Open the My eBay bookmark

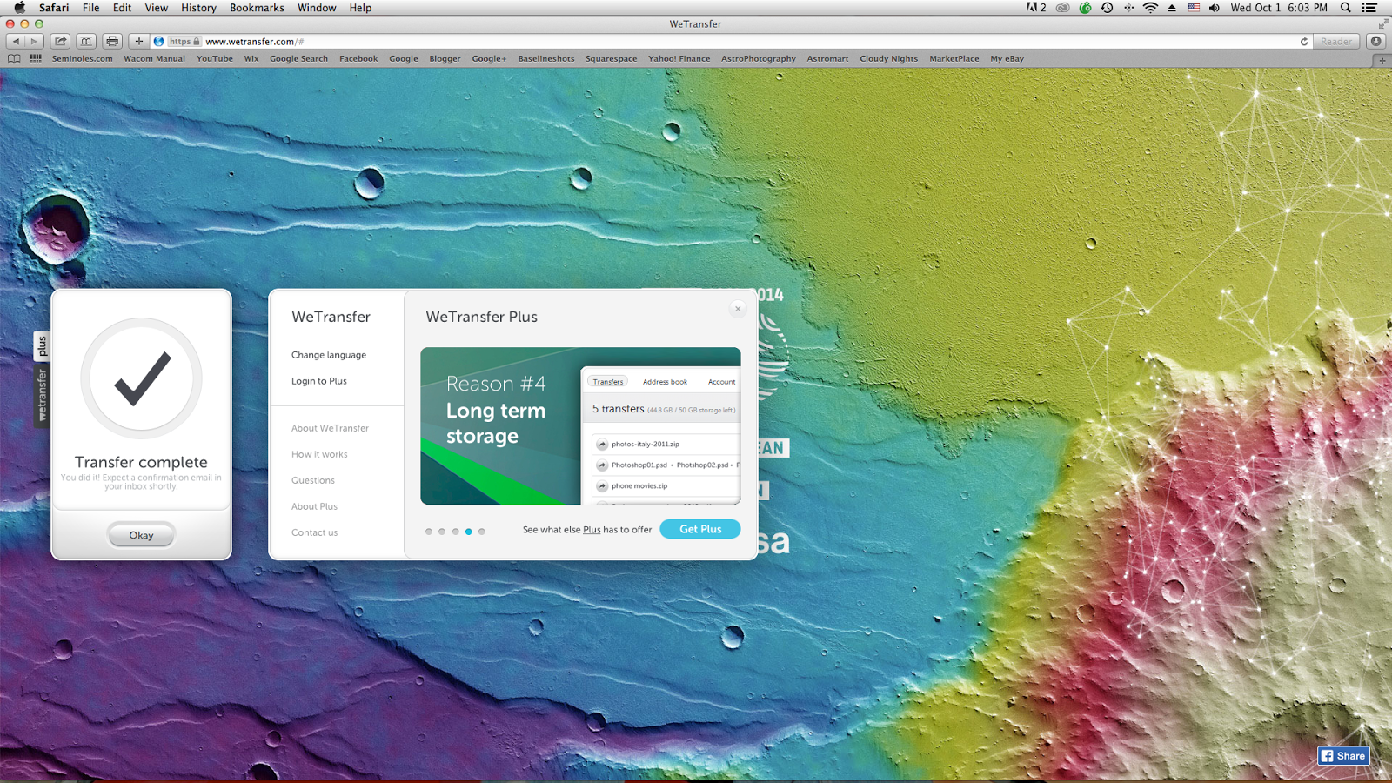1007,58
